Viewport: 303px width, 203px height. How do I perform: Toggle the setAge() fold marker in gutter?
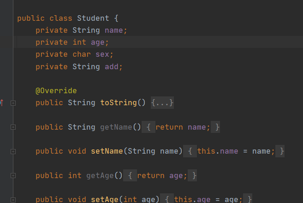(13, 200)
